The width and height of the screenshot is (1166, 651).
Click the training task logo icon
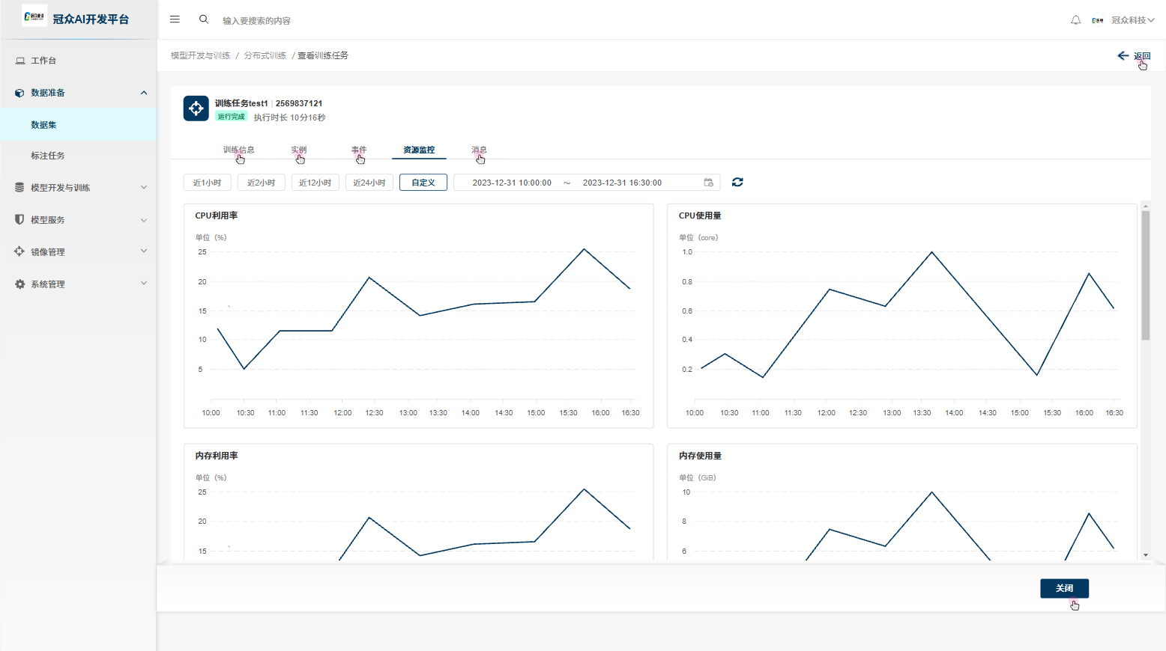[196, 109]
